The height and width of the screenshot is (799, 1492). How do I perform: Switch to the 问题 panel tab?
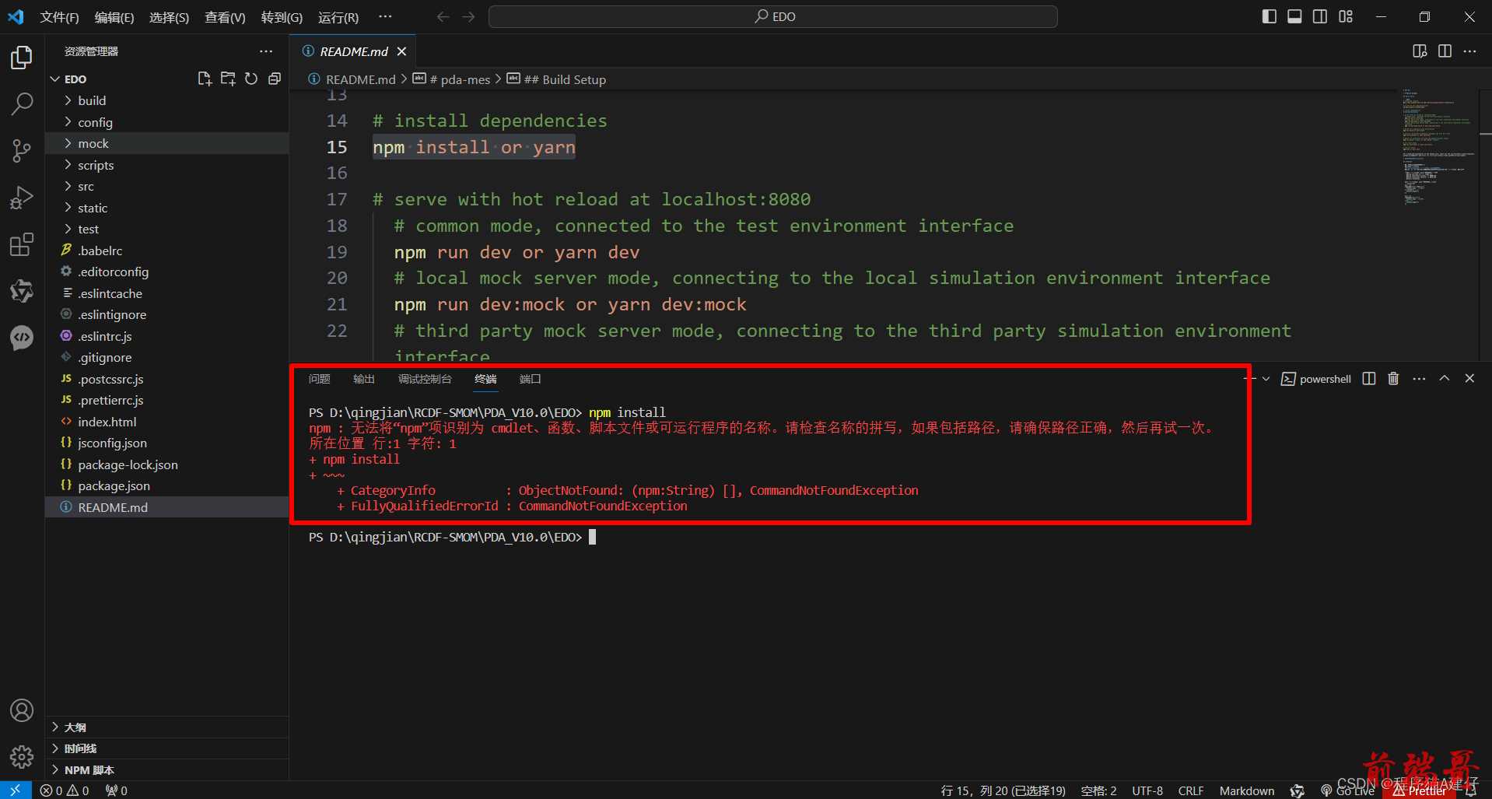point(320,379)
